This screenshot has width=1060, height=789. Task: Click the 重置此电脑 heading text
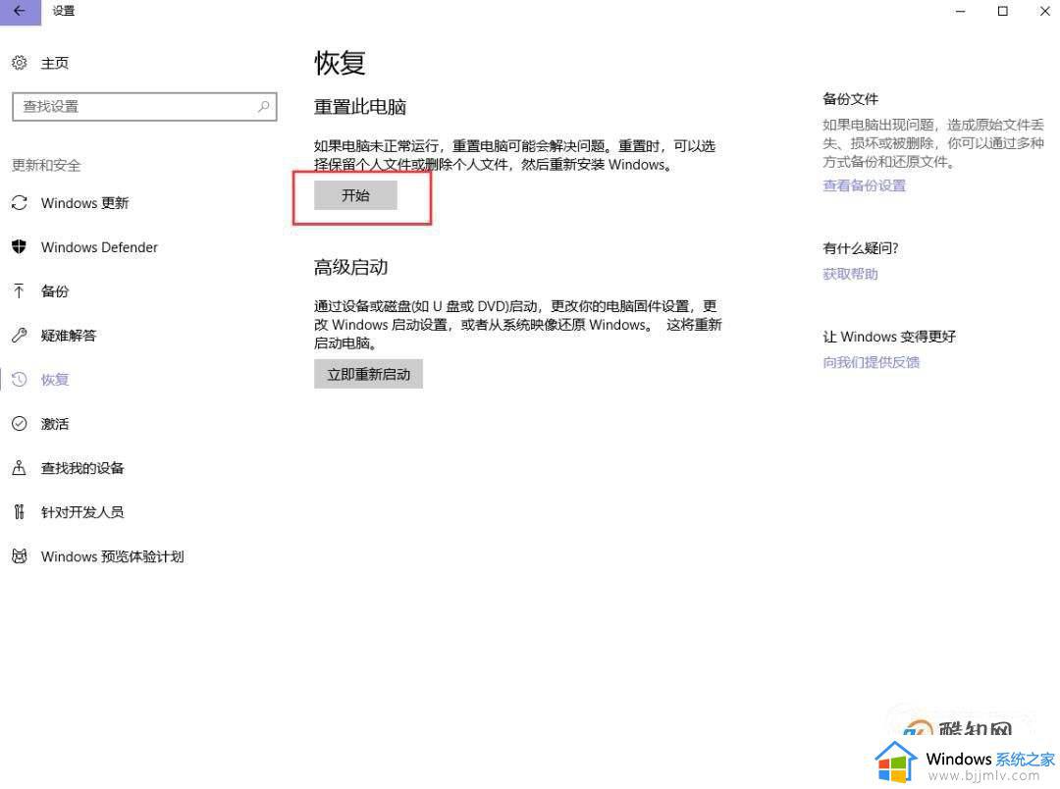click(359, 107)
